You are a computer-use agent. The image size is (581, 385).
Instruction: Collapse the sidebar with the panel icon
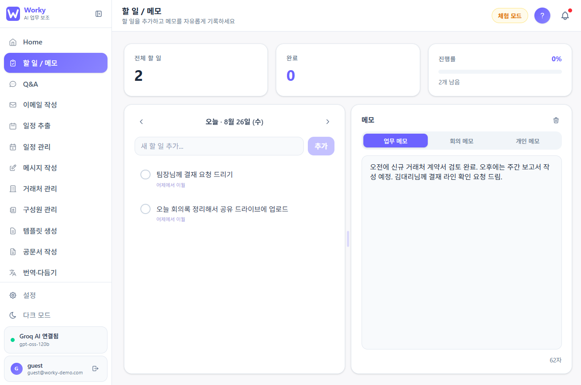pos(99,14)
